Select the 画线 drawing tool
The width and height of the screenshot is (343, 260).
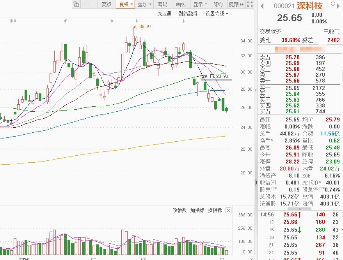point(181,4)
